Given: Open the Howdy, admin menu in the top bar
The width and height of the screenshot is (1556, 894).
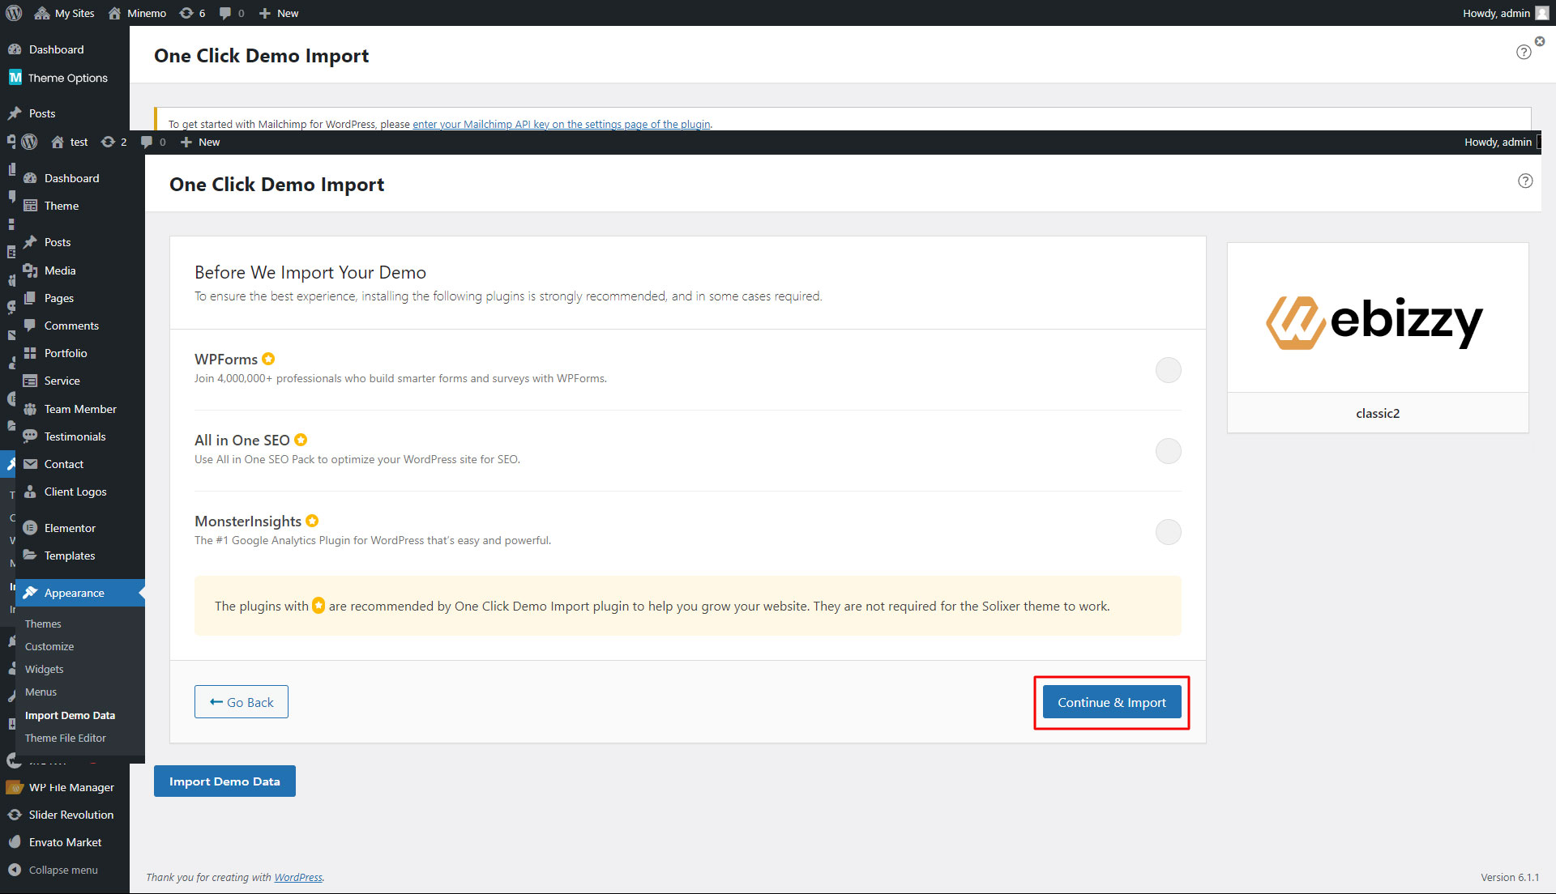Looking at the screenshot, I should 1505,13.
